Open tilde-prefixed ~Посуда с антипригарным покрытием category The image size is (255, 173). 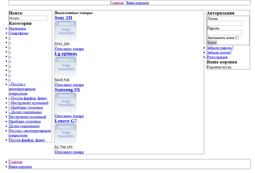[x=22, y=89]
